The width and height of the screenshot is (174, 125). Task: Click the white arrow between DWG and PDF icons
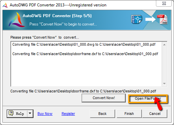[x=150, y=19]
